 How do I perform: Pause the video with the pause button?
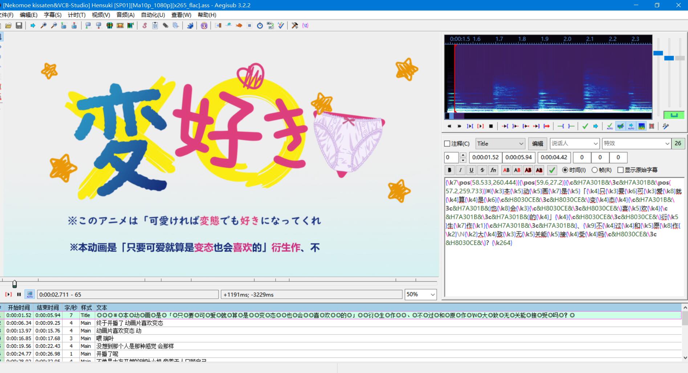click(x=19, y=294)
